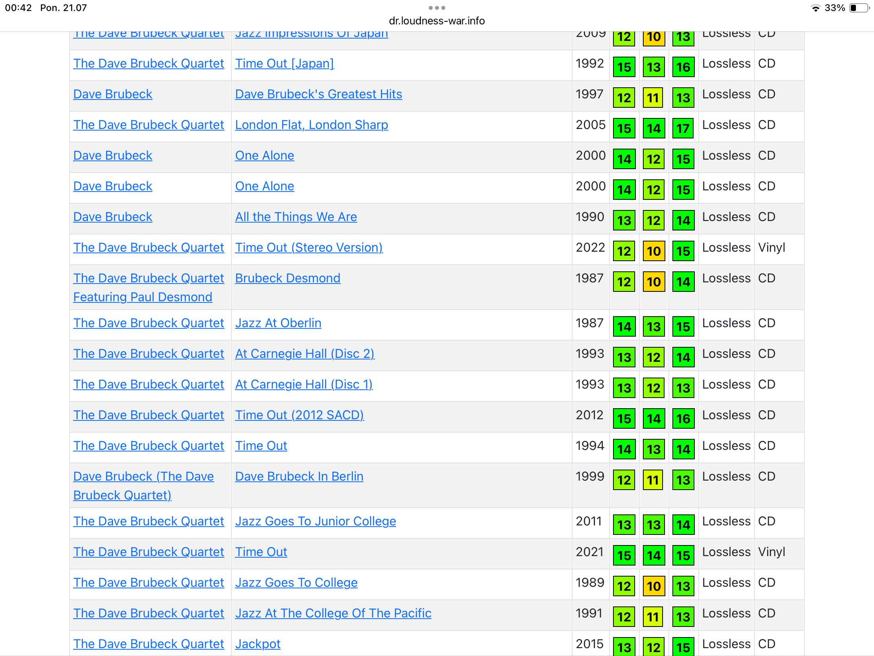Open the Dave Brubeck In Berlin album
This screenshot has height=656, width=874.
(x=299, y=476)
